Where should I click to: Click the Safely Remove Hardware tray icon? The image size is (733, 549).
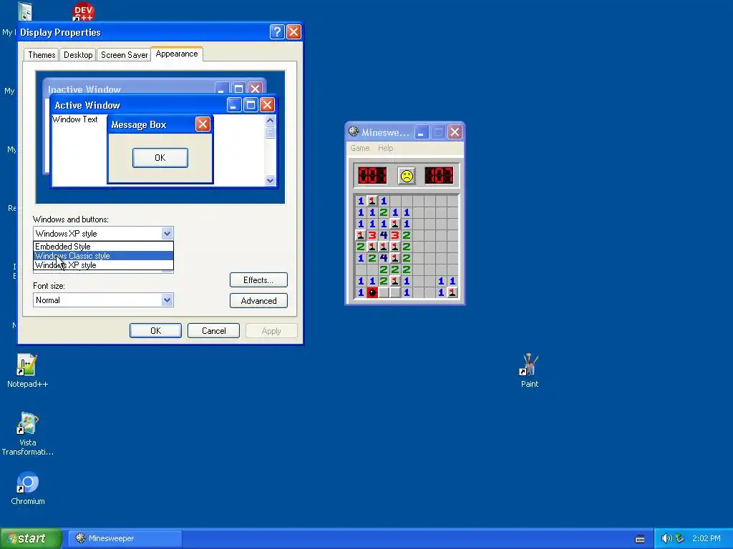click(680, 538)
